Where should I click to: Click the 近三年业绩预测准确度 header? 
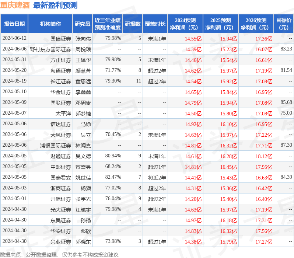pyautogui.click(x=108, y=24)
